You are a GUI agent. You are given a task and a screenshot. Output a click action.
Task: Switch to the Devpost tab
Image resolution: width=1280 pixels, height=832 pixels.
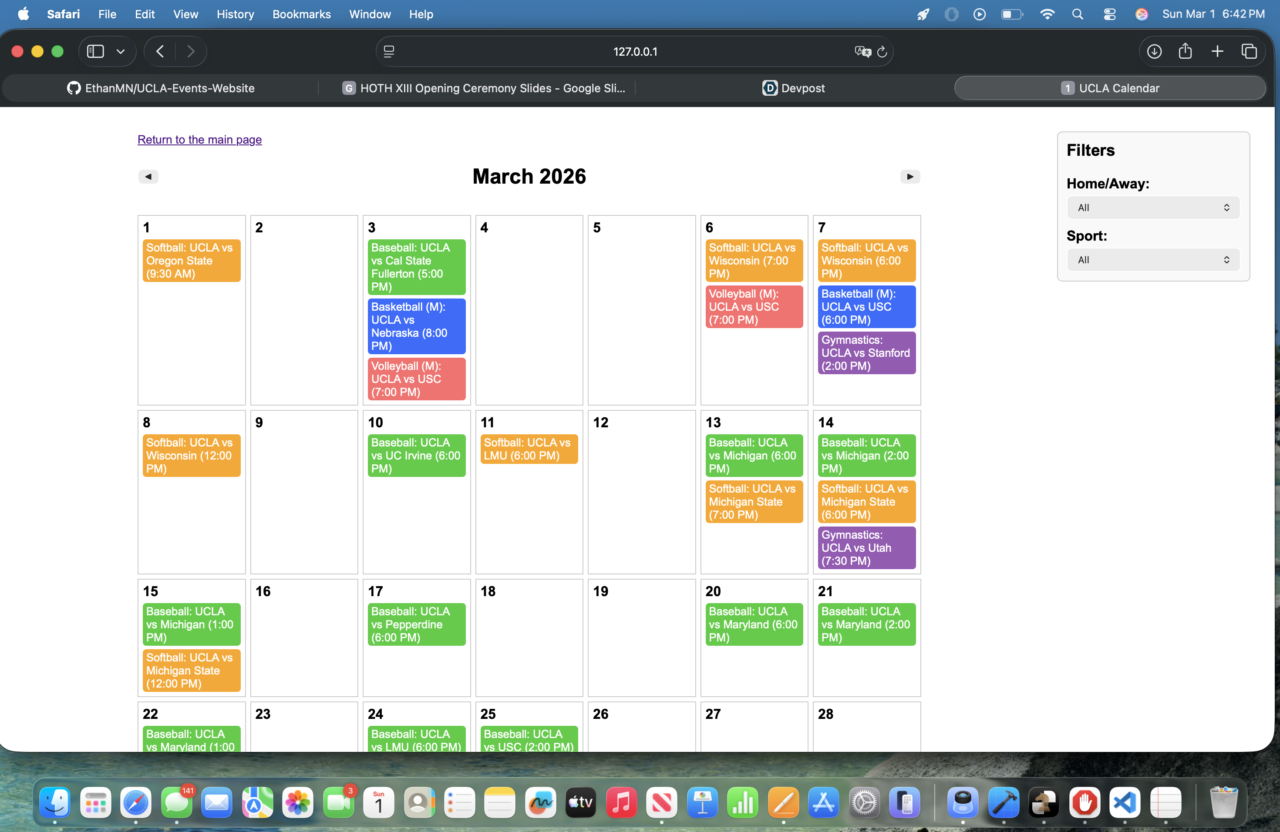[793, 88]
